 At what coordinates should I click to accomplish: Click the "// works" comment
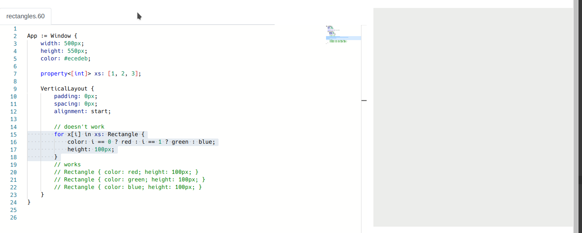click(x=67, y=164)
